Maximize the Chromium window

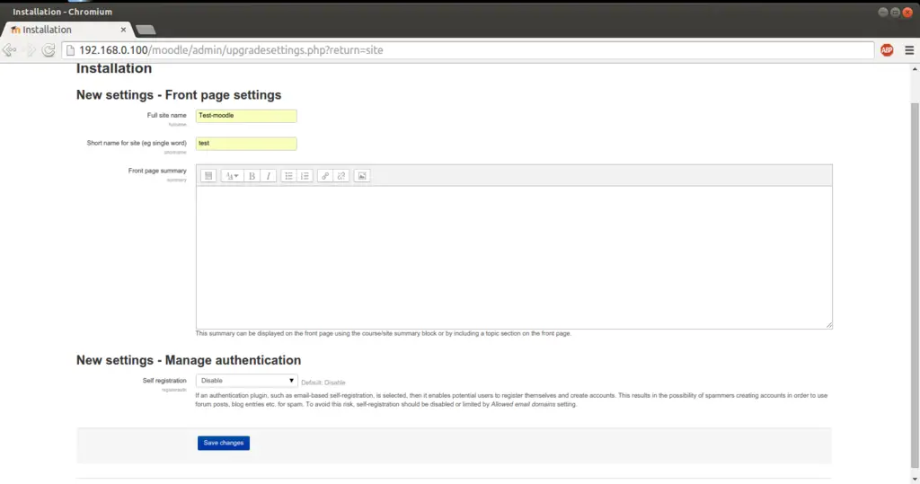point(895,13)
